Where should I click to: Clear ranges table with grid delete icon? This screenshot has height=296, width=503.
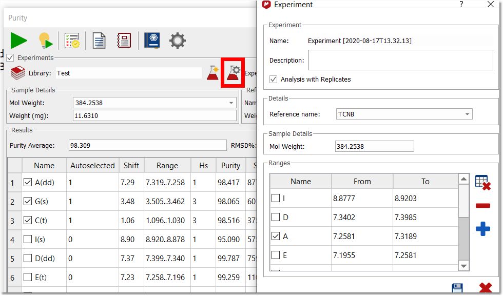pos(483,183)
